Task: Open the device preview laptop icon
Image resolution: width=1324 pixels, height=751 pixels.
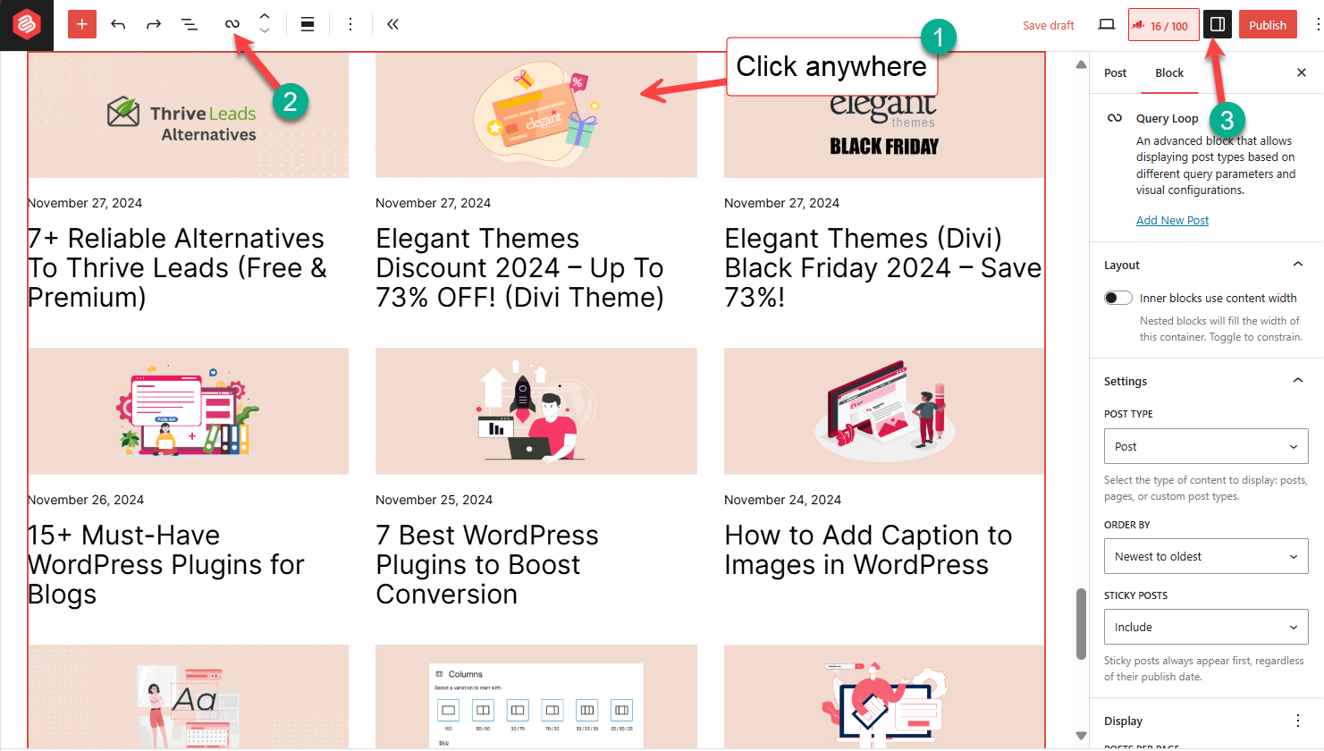Action: click(x=1106, y=24)
